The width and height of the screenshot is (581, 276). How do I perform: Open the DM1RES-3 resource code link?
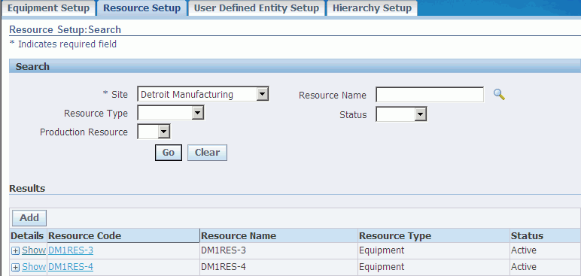(71, 251)
